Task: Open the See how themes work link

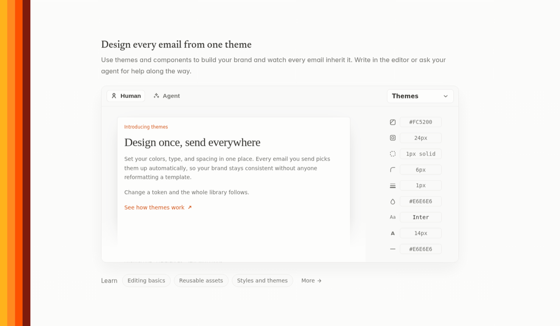Action: pyautogui.click(x=158, y=207)
